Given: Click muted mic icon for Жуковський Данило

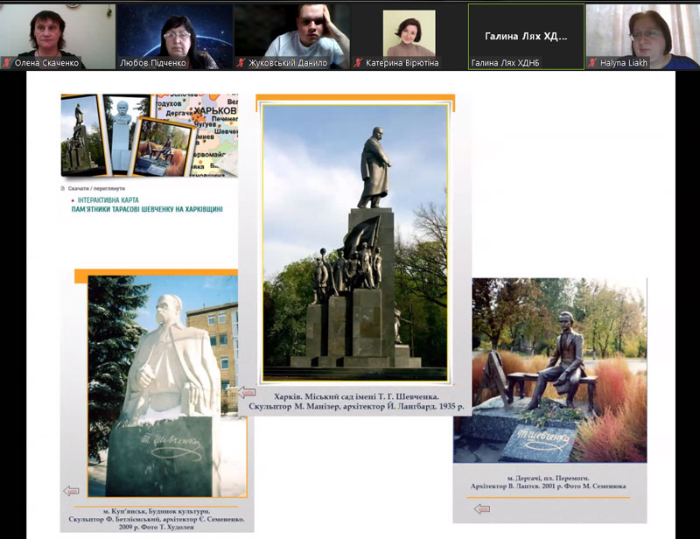Looking at the screenshot, I should 241,63.
